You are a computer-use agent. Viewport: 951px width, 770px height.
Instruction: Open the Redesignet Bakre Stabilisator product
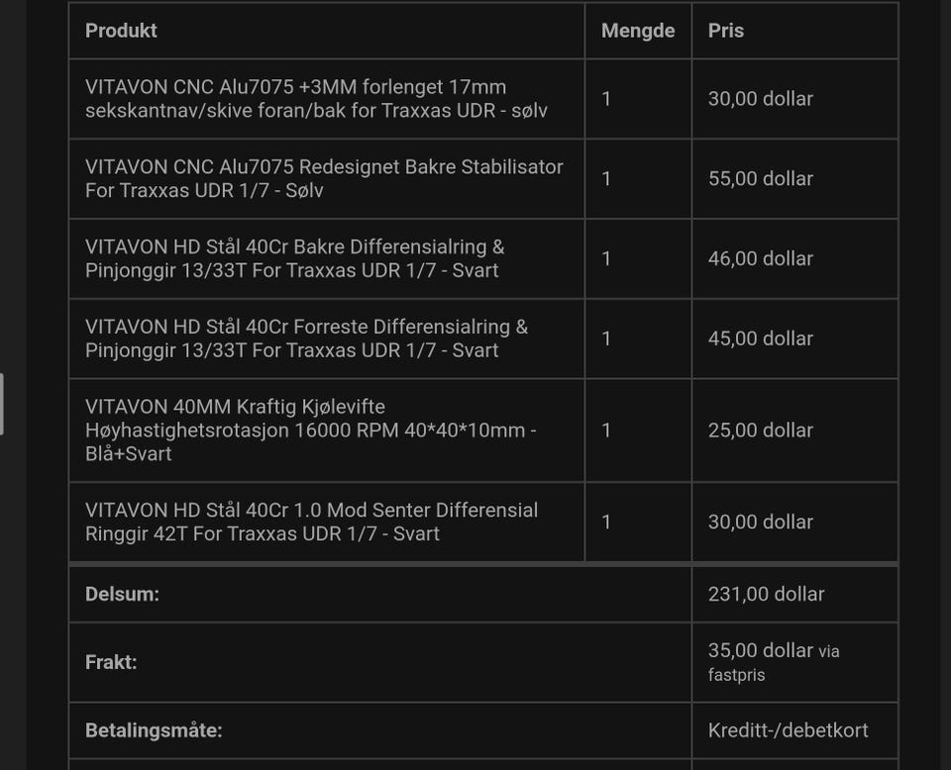tap(324, 179)
